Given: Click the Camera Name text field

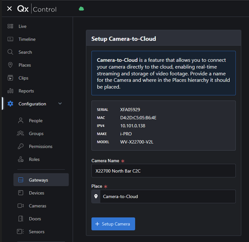Looking at the screenshot, I should click(x=163, y=171).
